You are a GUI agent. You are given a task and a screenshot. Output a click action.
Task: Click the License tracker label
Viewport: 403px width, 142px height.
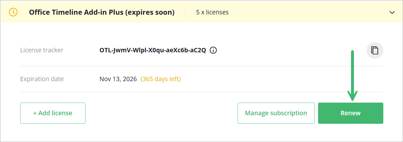coord(42,50)
